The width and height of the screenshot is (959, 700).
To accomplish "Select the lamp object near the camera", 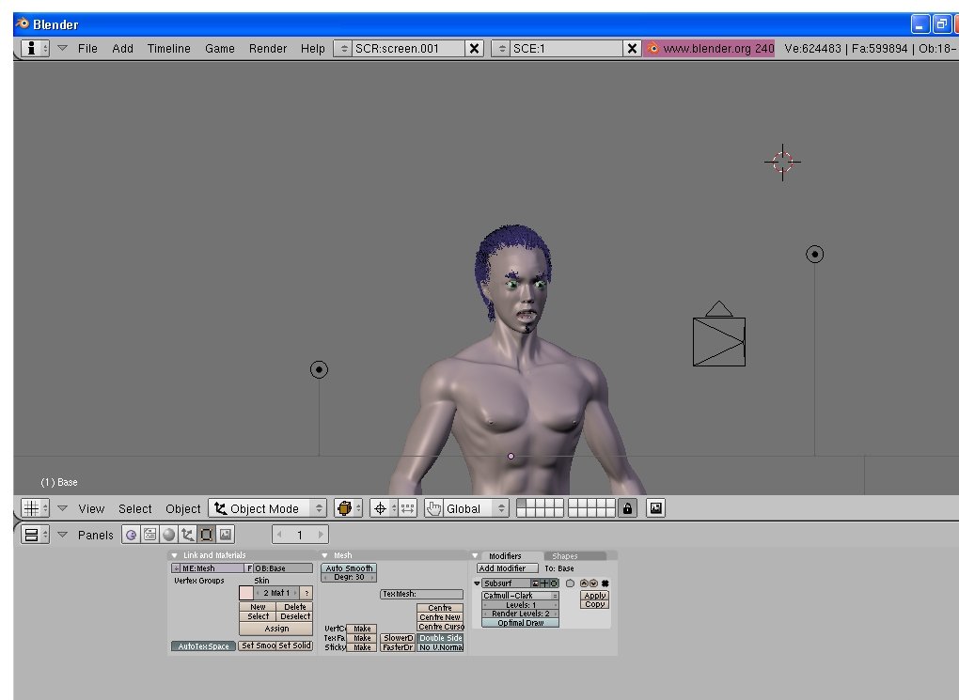I will tap(814, 255).
